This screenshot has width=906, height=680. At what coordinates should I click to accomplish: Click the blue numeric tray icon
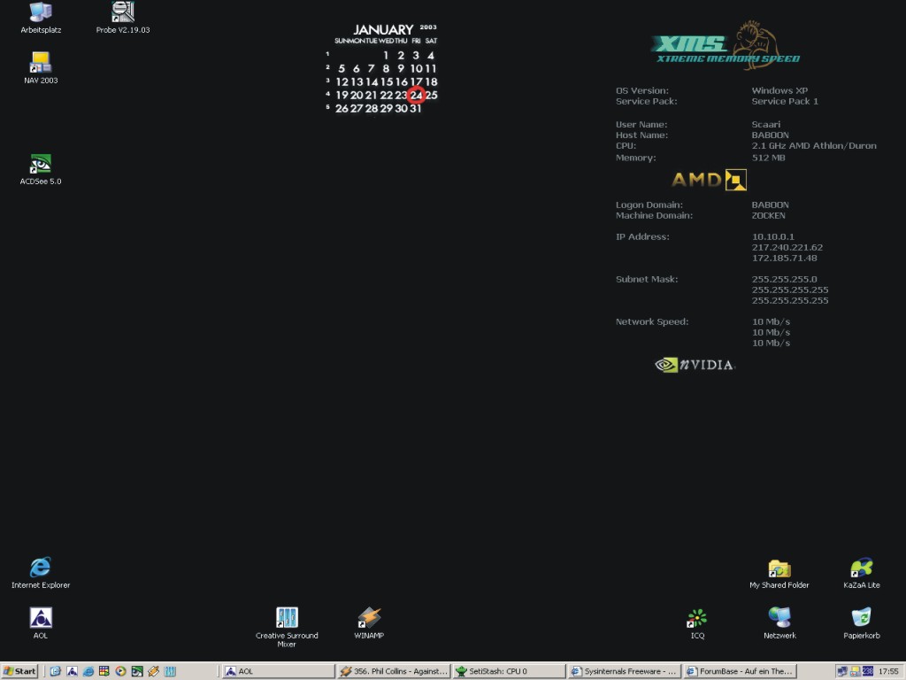867,671
